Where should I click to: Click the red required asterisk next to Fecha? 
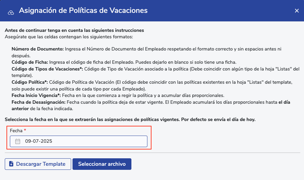[x=25, y=131]
